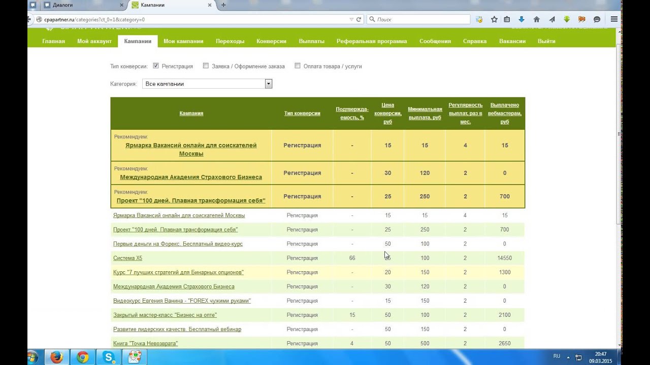
Task: Close the Диалоги tab
Action: point(122,5)
